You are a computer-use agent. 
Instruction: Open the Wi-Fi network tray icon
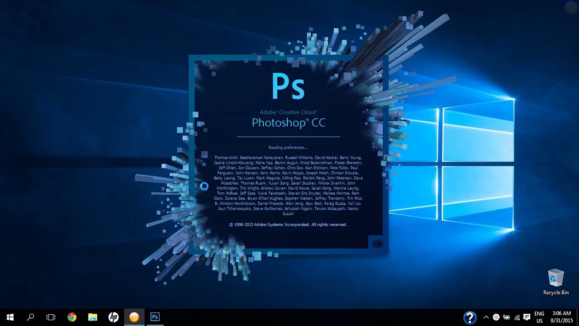click(x=517, y=317)
